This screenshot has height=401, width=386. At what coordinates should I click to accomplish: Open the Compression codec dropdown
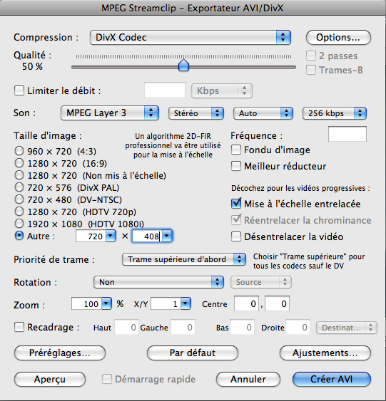tap(191, 37)
